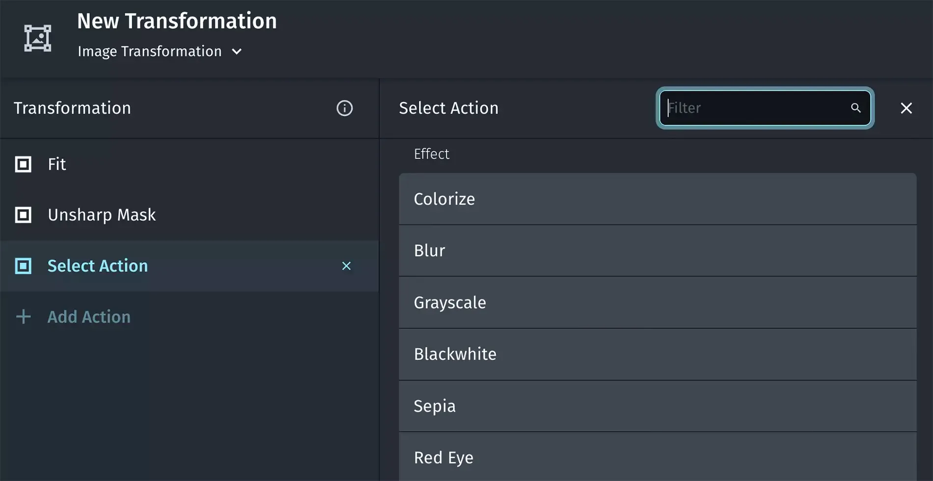Choose the Colorize effect
Viewport: 933px width, 481px height.
tap(657, 199)
